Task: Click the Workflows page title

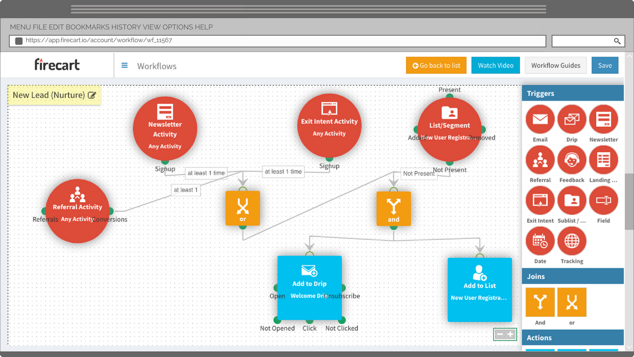Action: [157, 66]
